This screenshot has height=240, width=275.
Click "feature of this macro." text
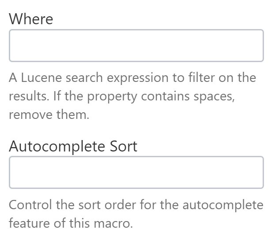click(x=71, y=223)
